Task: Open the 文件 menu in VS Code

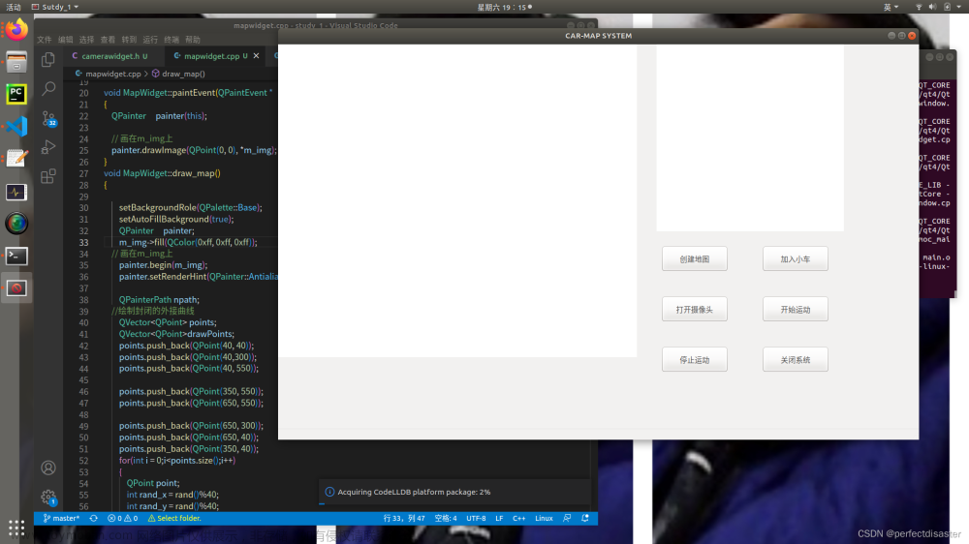Action: click(45, 40)
